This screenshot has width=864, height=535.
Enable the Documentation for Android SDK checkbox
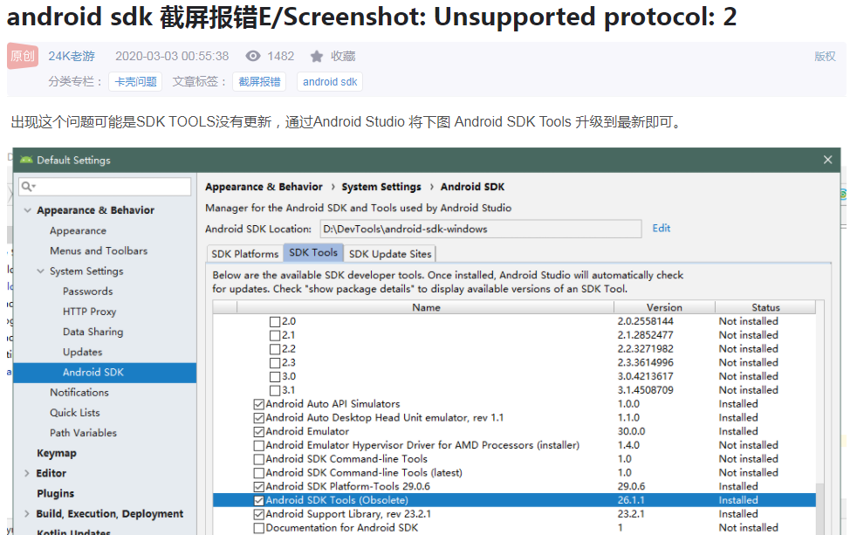point(259,528)
